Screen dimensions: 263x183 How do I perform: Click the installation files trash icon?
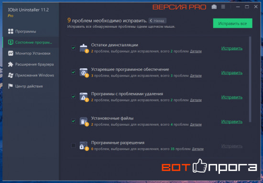[x=84, y=121]
